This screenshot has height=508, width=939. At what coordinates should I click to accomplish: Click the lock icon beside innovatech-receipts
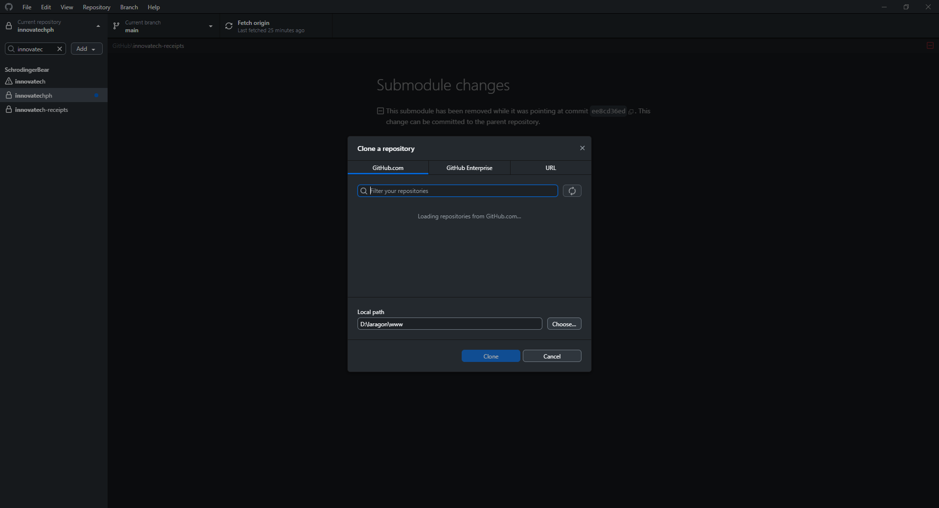(9, 109)
